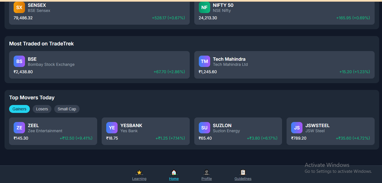The height and width of the screenshot is (183, 382).
Task: Click the TM Tech Mahindra badge icon
Action: pos(204,61)
